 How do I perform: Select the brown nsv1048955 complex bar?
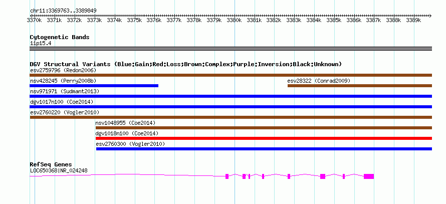coord(264,128)
